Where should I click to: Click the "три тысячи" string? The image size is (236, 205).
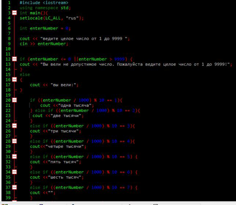63,131
